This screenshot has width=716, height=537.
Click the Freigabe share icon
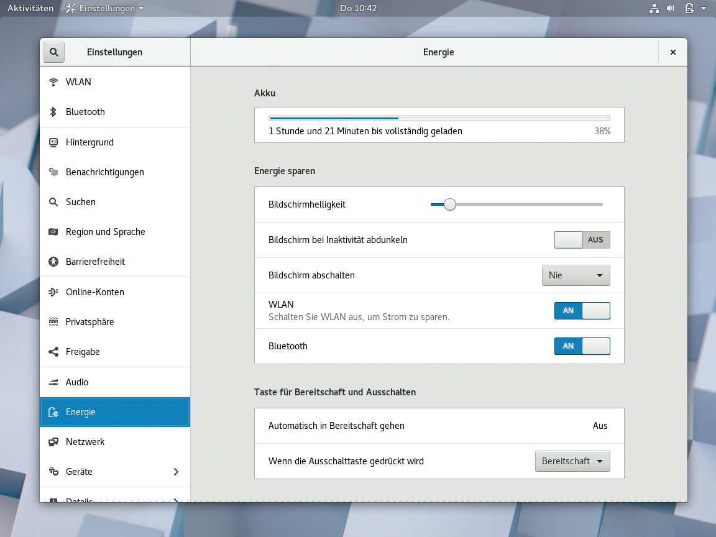(53, 352)
